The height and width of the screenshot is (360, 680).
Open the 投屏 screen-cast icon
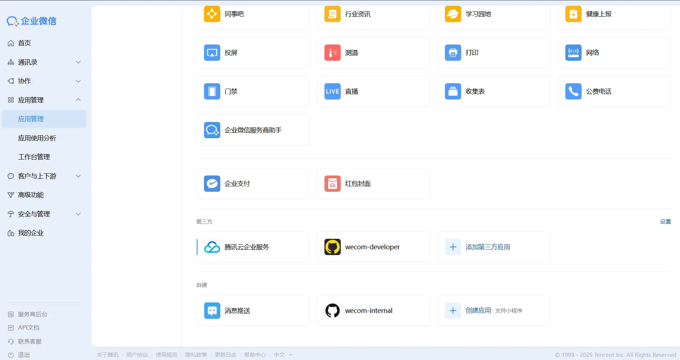click(x=212, y=53)
